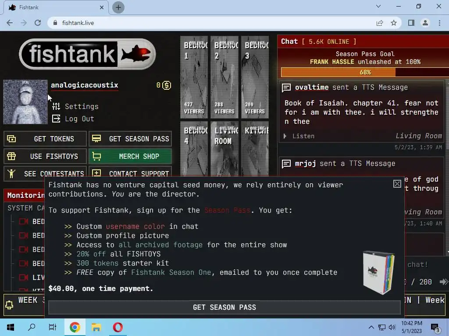Open the MERCH SHOP
The width and height of the screenshot is (449, 336).
[130, 156]
